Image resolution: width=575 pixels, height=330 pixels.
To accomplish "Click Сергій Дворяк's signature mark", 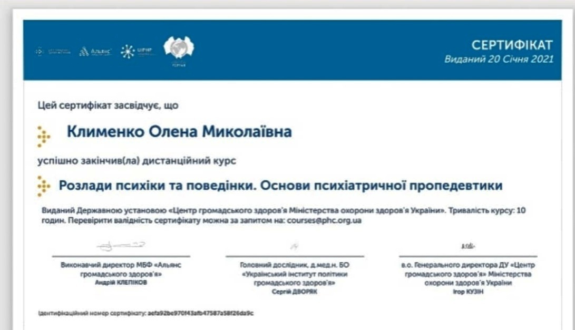I will click(295, 246).
